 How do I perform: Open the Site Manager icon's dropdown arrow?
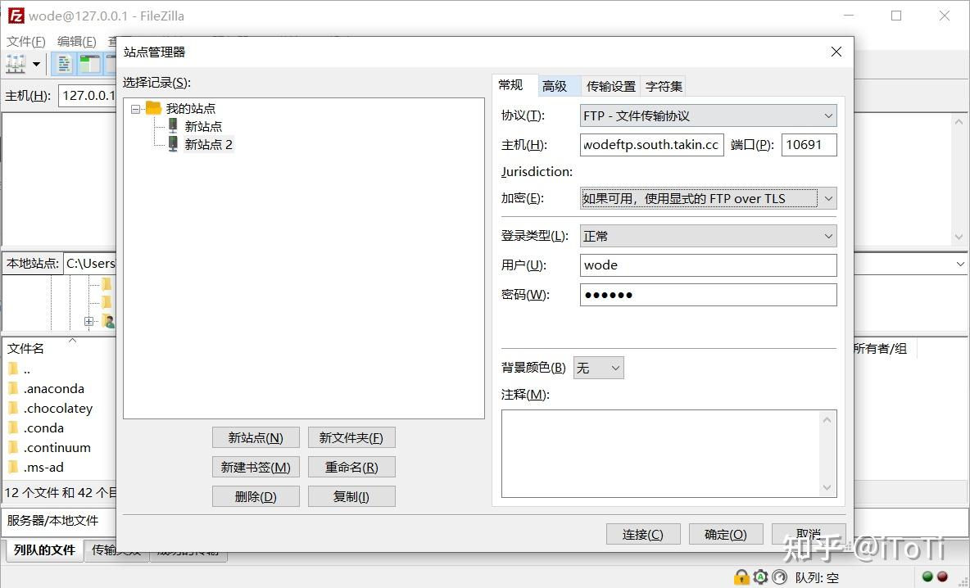coord(37,65)
